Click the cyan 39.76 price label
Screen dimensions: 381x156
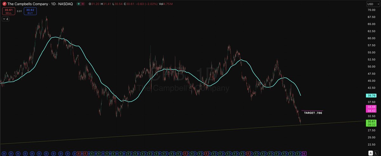pos(371,96)
